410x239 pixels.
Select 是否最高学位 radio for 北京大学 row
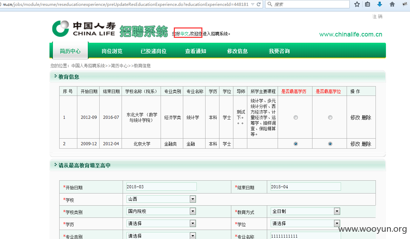pyautogui.click(x=330, y=144)
